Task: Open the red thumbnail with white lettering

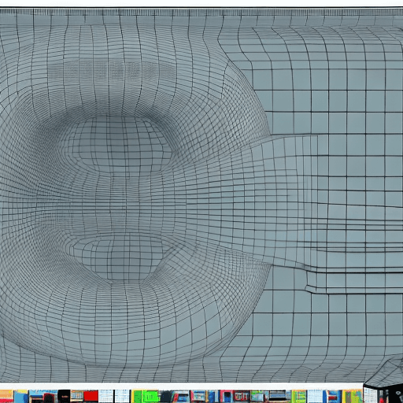Action: tap(242, 396)
